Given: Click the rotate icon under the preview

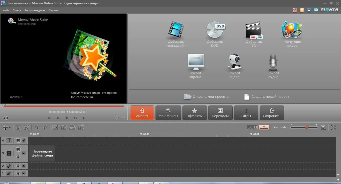Looking at the screenshot, I should coord(117,118).
